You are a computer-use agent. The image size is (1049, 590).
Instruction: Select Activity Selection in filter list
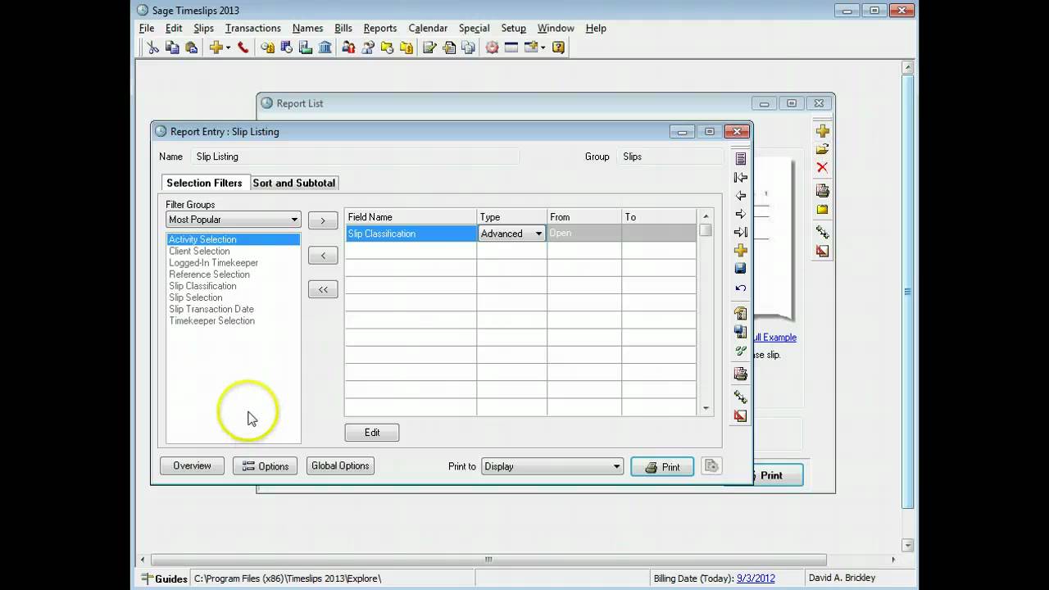coord(233,239)
